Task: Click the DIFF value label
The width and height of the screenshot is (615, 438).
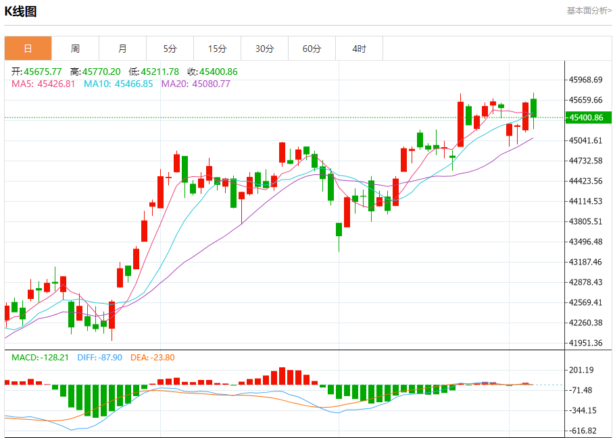Action: click(99, 357)
